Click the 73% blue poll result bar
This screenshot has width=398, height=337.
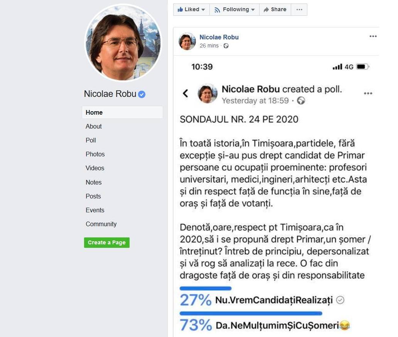251,313
